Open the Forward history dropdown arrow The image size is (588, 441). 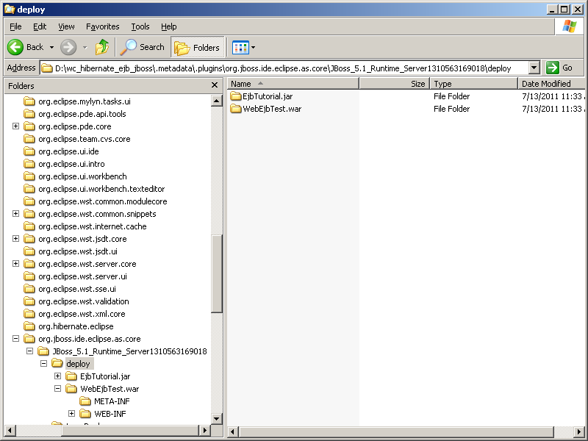(x=85, y=48)
